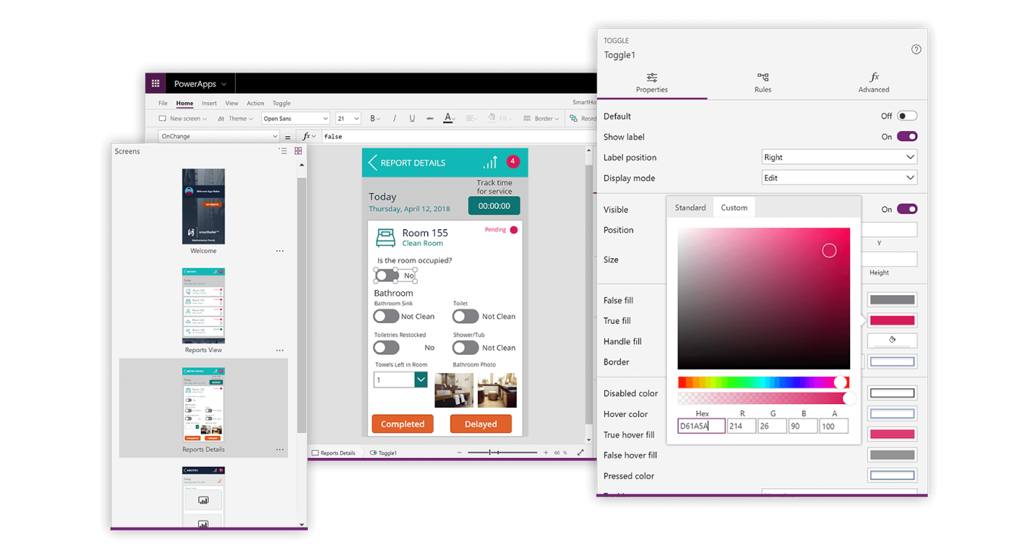1033x560 pixels.
Task: Click the Strikethrough formatting icon
Action: tap(430, 119)
